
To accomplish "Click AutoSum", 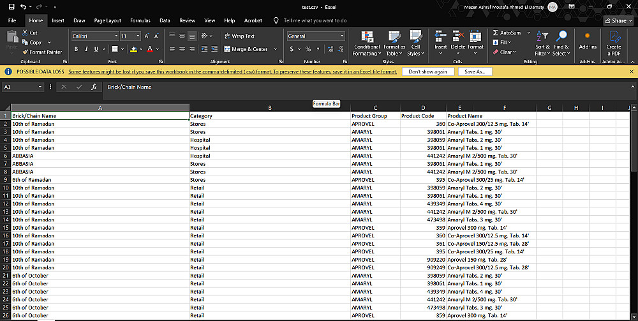I will pyautogui.click(x=507, y=33).
